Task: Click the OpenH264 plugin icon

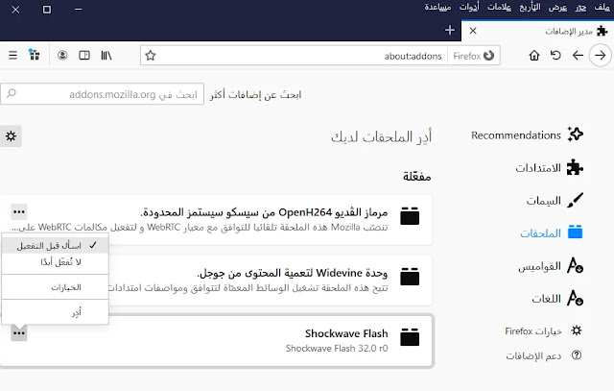Action: coord(410,216)
